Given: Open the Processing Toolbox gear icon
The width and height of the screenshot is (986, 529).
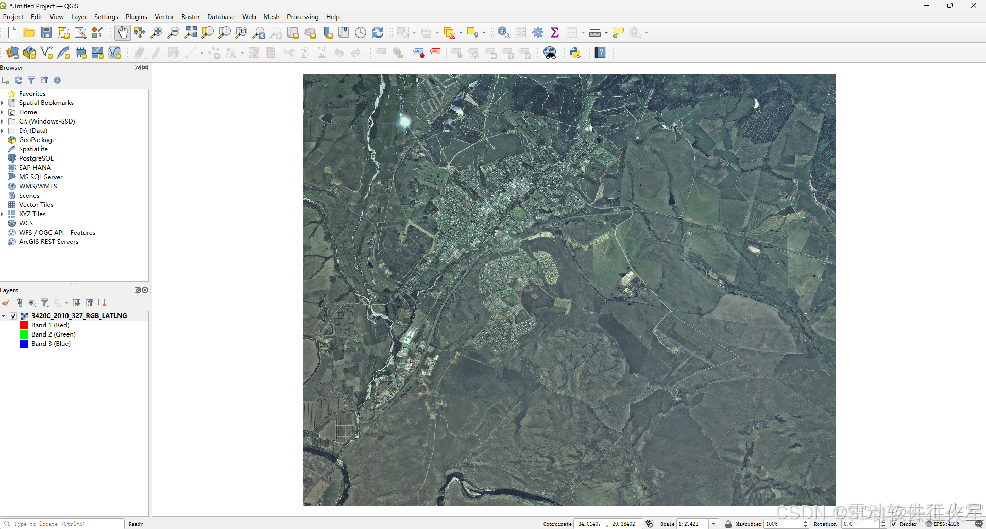Looking at the screenshot, I should 538,33.
